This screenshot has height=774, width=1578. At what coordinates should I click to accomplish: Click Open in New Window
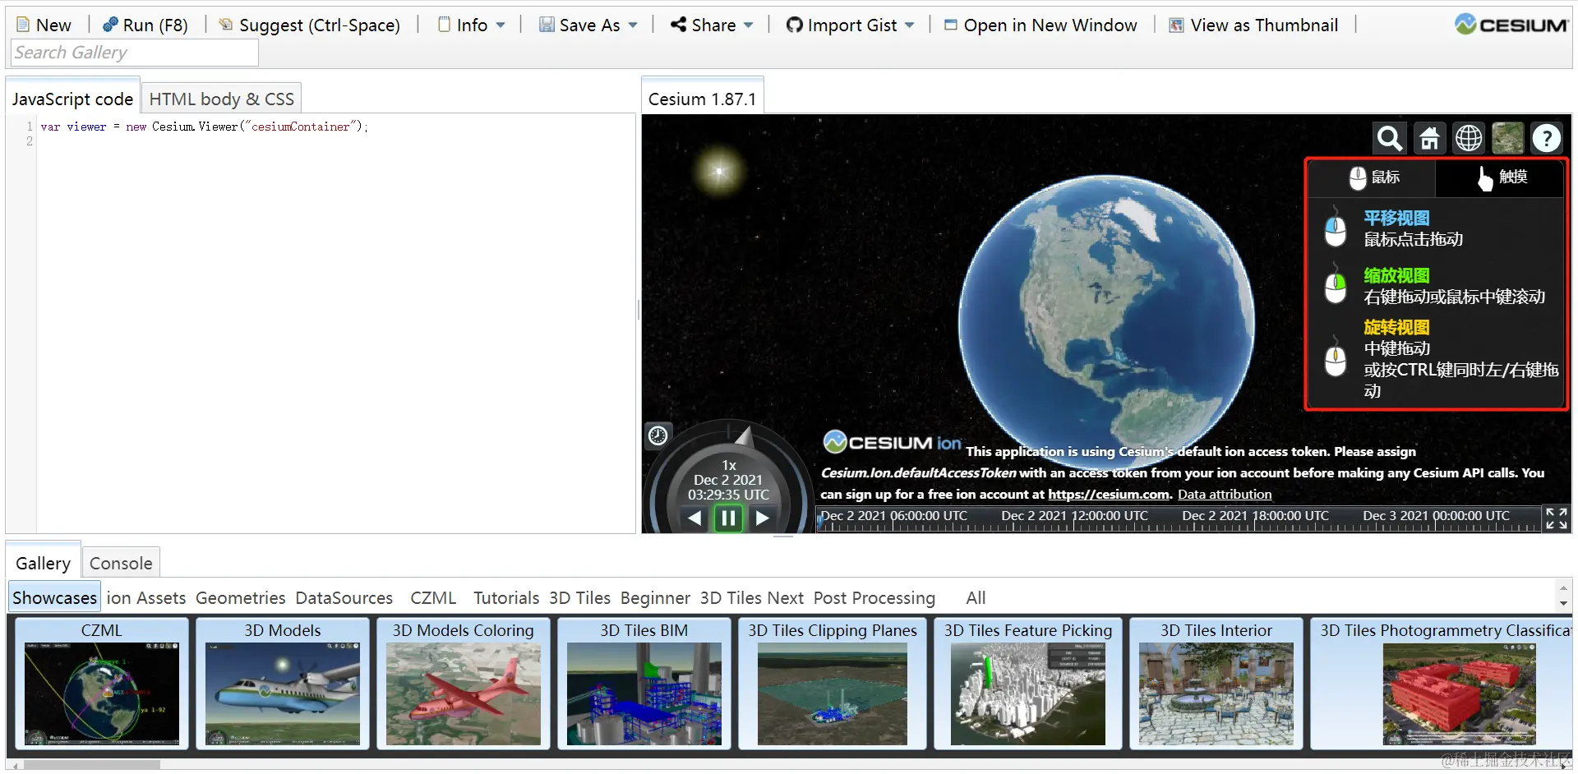pyautogui.click(x=1040, y=25)
